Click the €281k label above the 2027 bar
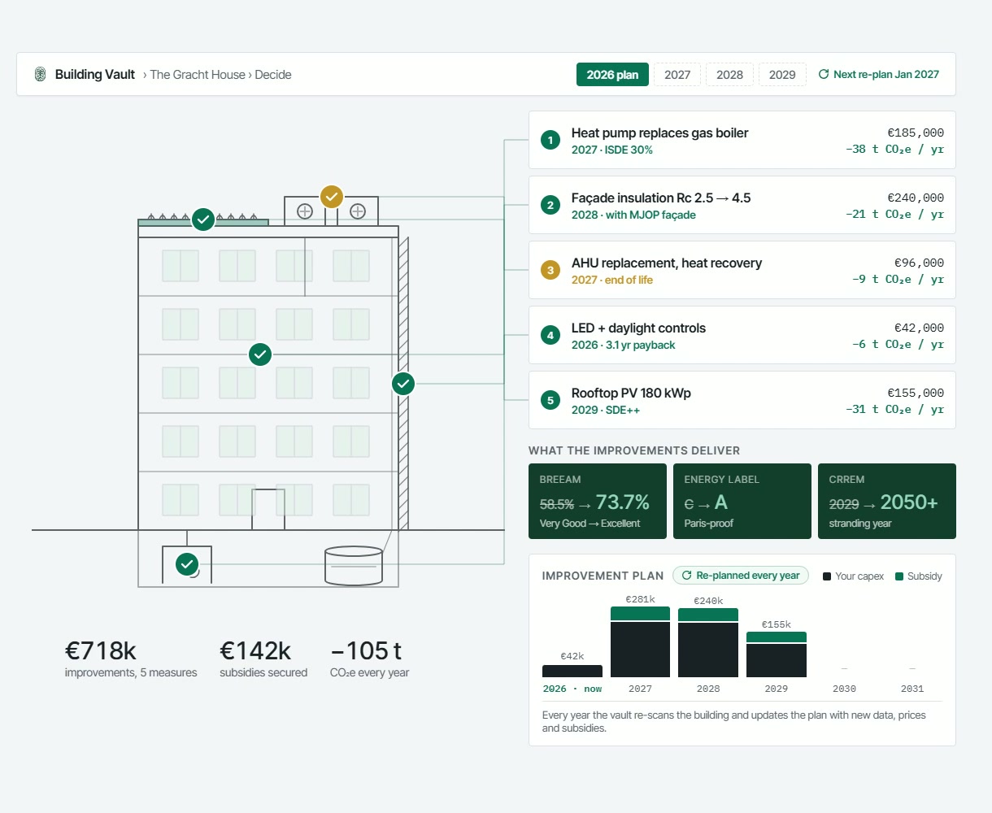This screenshot has width=992, height=813. click(x=640, y=599)
